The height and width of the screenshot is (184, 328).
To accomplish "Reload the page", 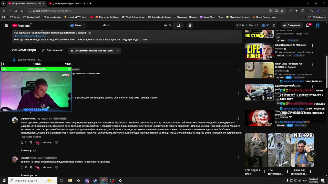I will pyautogui.click(x=16, y=11).
